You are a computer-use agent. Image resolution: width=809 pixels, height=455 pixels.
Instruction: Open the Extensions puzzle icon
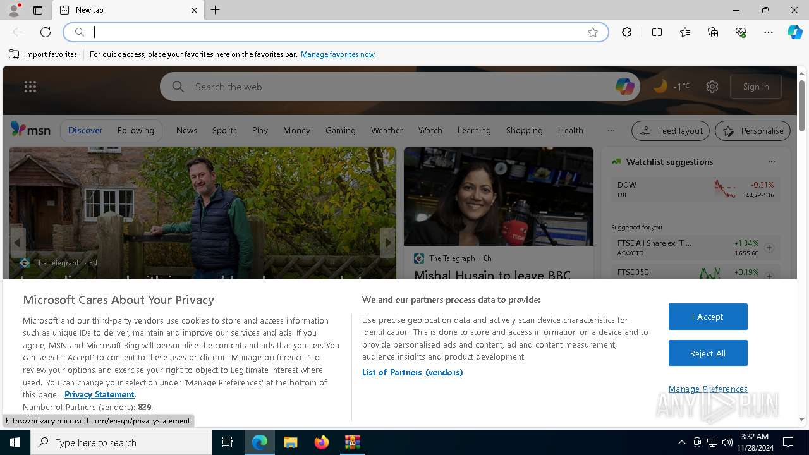pyautogui.click(x=626, y=32)
